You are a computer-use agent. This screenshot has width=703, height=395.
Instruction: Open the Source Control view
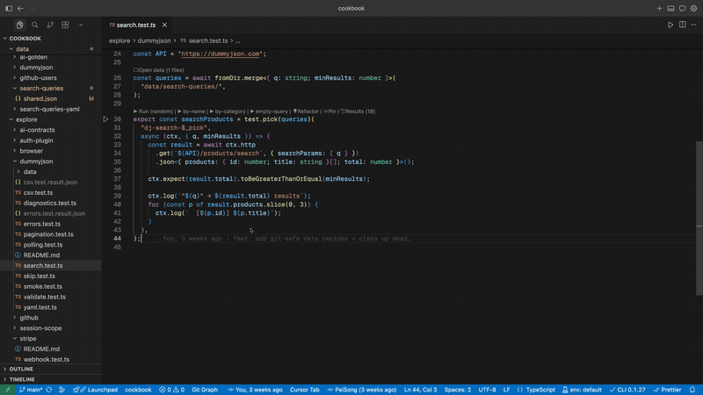pyautogui.click(x=49, y=25)
